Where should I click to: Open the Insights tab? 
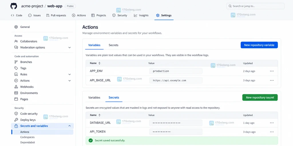click(141, 15)
